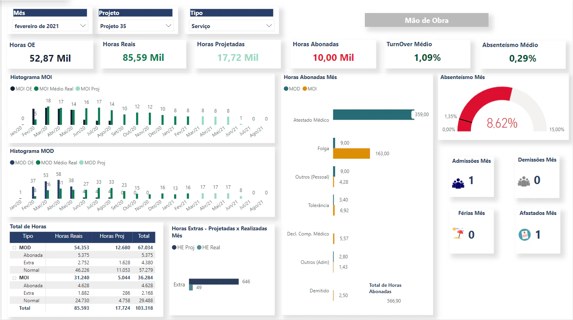This screenshot has width=573, height=320.
Task: Click the Histograma MOD chart title
Action: tap(32, 151)
